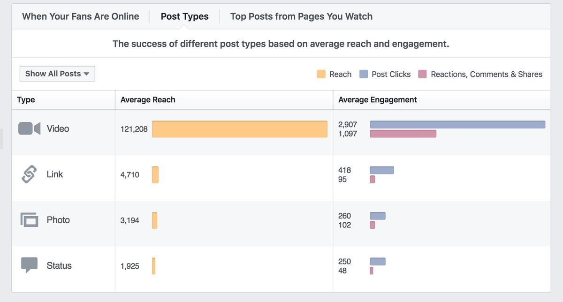
Task: Click the orange Reach legend swatch
Action: coord(321,74)
